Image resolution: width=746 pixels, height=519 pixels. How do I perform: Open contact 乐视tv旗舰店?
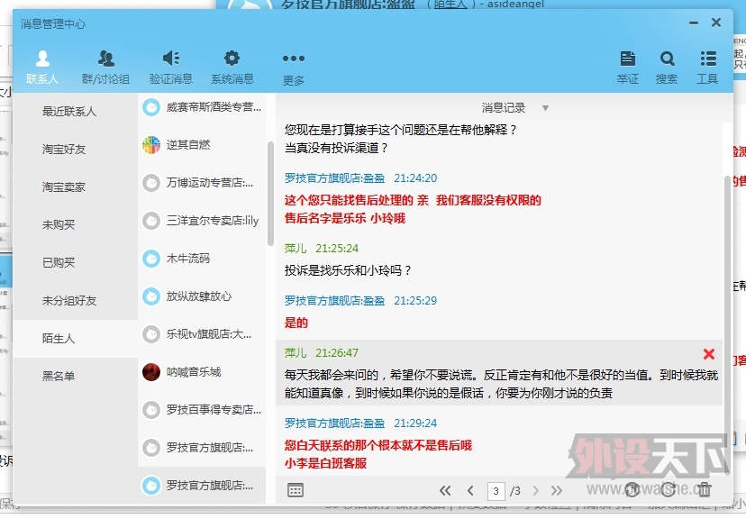202,334
